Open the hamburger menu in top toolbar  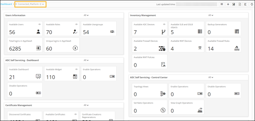[x=222, y=4]
